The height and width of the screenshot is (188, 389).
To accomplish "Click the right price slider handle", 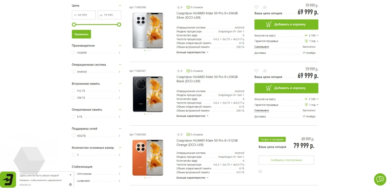I will pyautogui.click(x=119, y=24).
